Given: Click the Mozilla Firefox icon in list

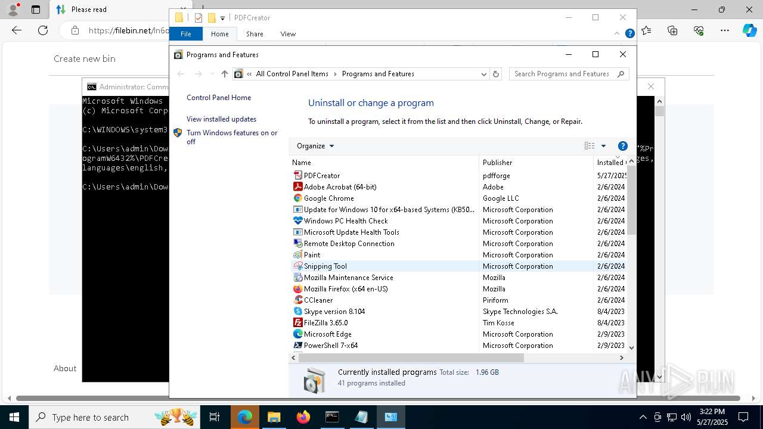Looking at the screenshot, I should point(298,288).
